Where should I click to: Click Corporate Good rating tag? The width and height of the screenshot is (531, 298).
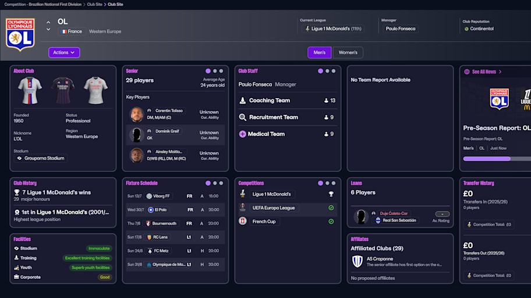click(105, 277)
